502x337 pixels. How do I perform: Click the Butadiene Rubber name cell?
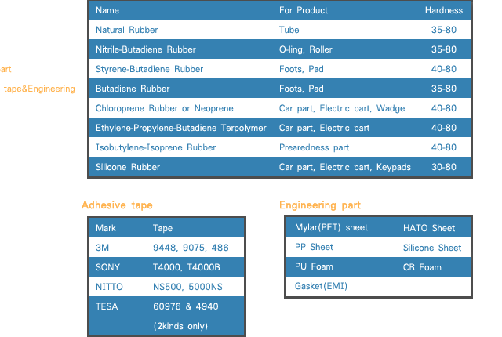click(x=133, y=89)
